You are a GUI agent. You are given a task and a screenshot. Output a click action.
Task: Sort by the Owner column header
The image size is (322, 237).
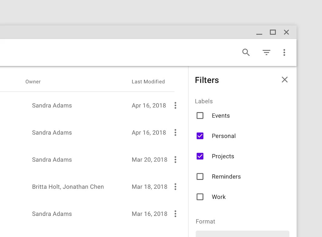pyautogui.click(x=33, y=82)
